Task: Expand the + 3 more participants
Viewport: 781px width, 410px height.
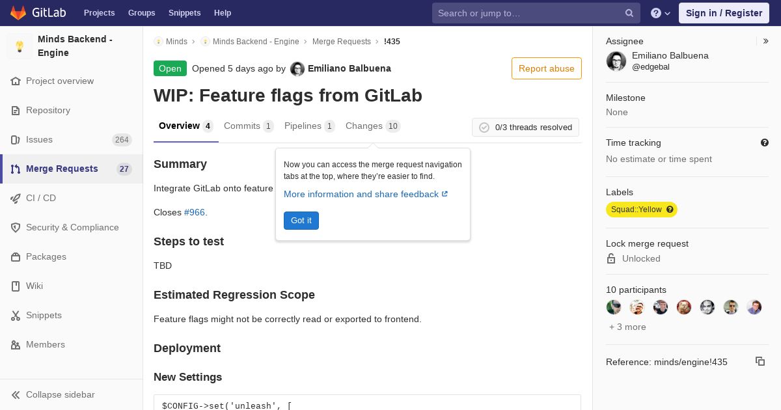Action: point(627,327)
